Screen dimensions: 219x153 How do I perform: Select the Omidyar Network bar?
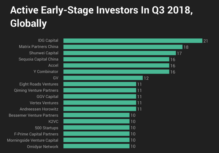click(96, 146)
